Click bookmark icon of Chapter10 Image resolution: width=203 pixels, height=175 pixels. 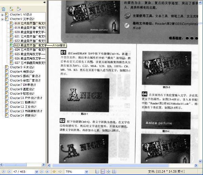7,98
